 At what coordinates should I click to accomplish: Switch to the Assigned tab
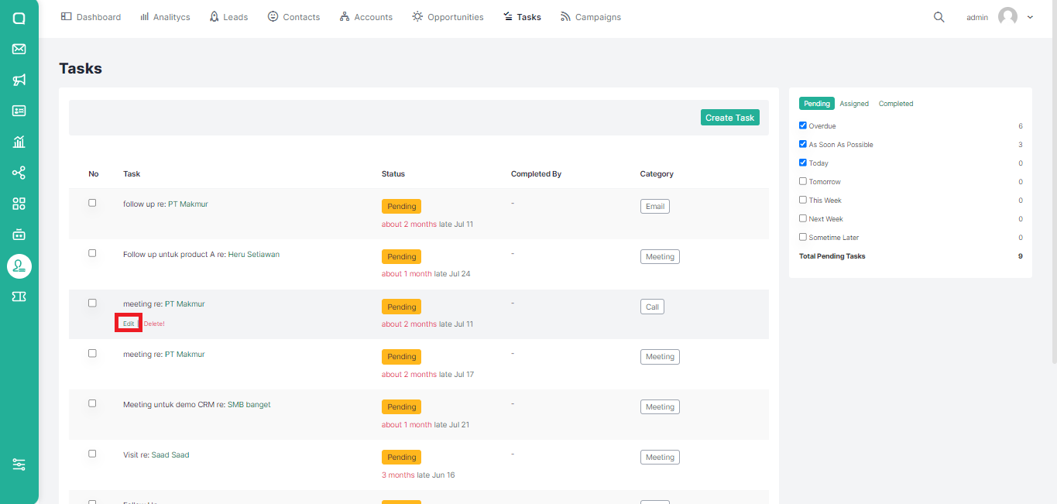coord(854,104)
